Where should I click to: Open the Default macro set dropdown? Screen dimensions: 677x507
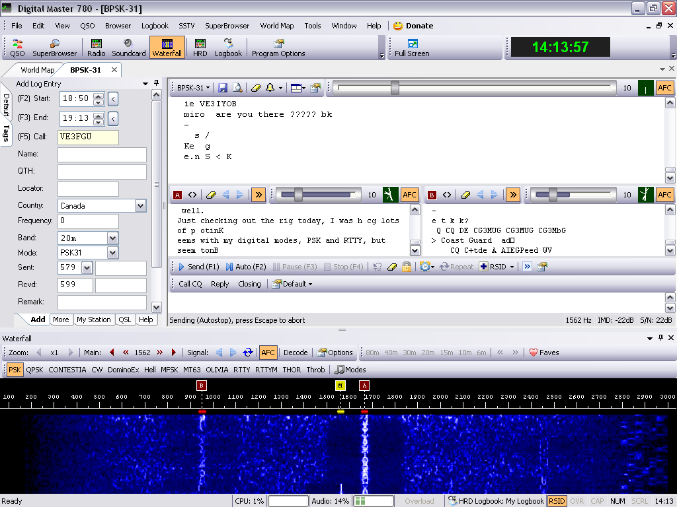(x=292, y=284)
